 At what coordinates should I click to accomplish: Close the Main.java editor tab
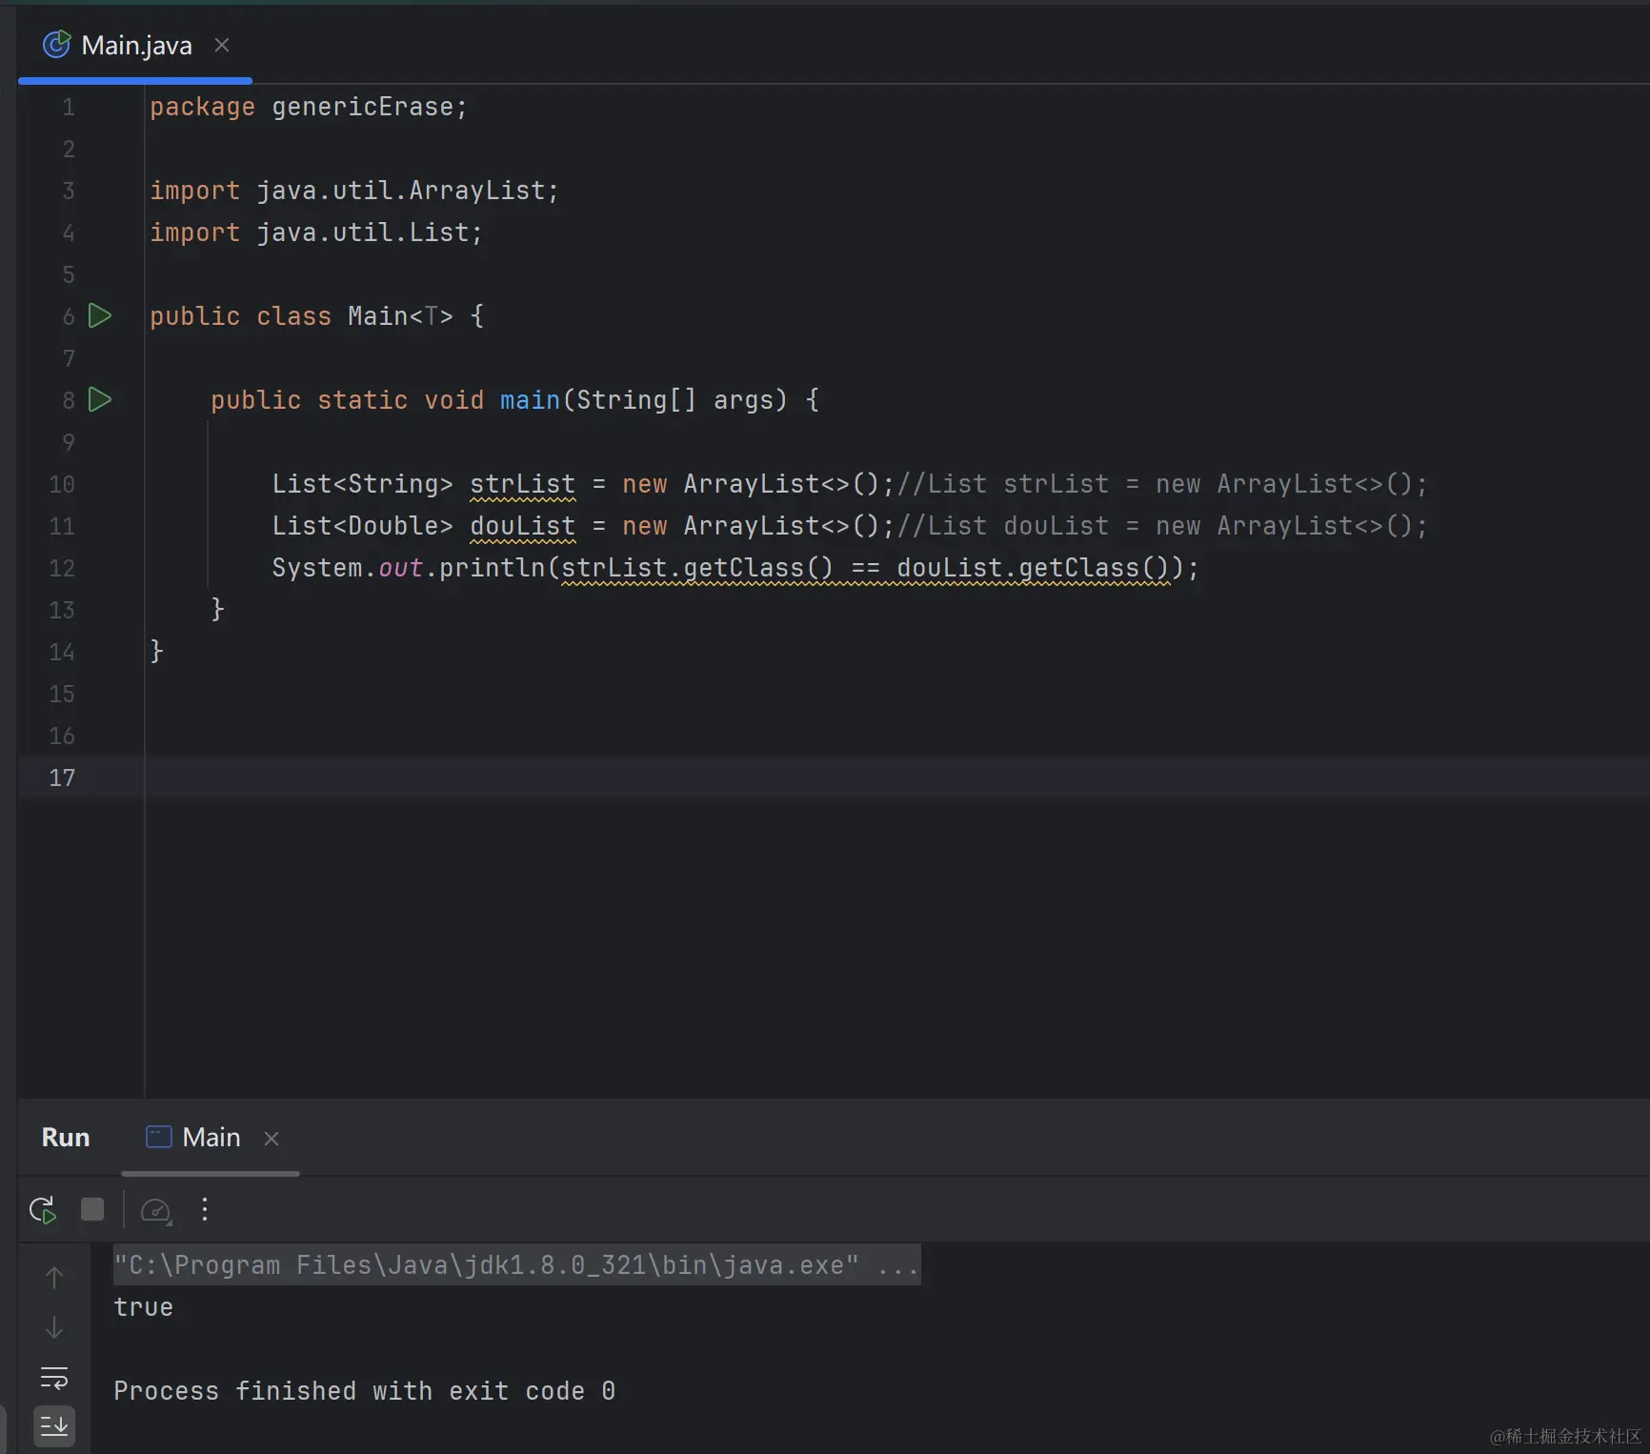tap(222, 45)
